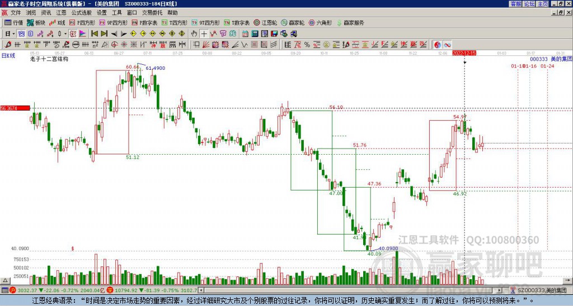The width and height of the screenshot is (573, 306).
Task: Open the calculator icon
Action: (255, 34)
